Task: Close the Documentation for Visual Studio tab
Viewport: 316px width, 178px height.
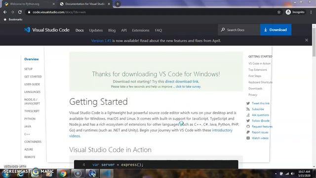Action: [x=109, y=4]
